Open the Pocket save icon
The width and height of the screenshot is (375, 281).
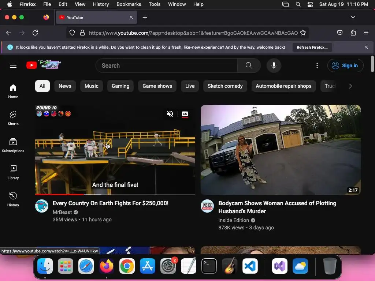(x=339, y=33)
